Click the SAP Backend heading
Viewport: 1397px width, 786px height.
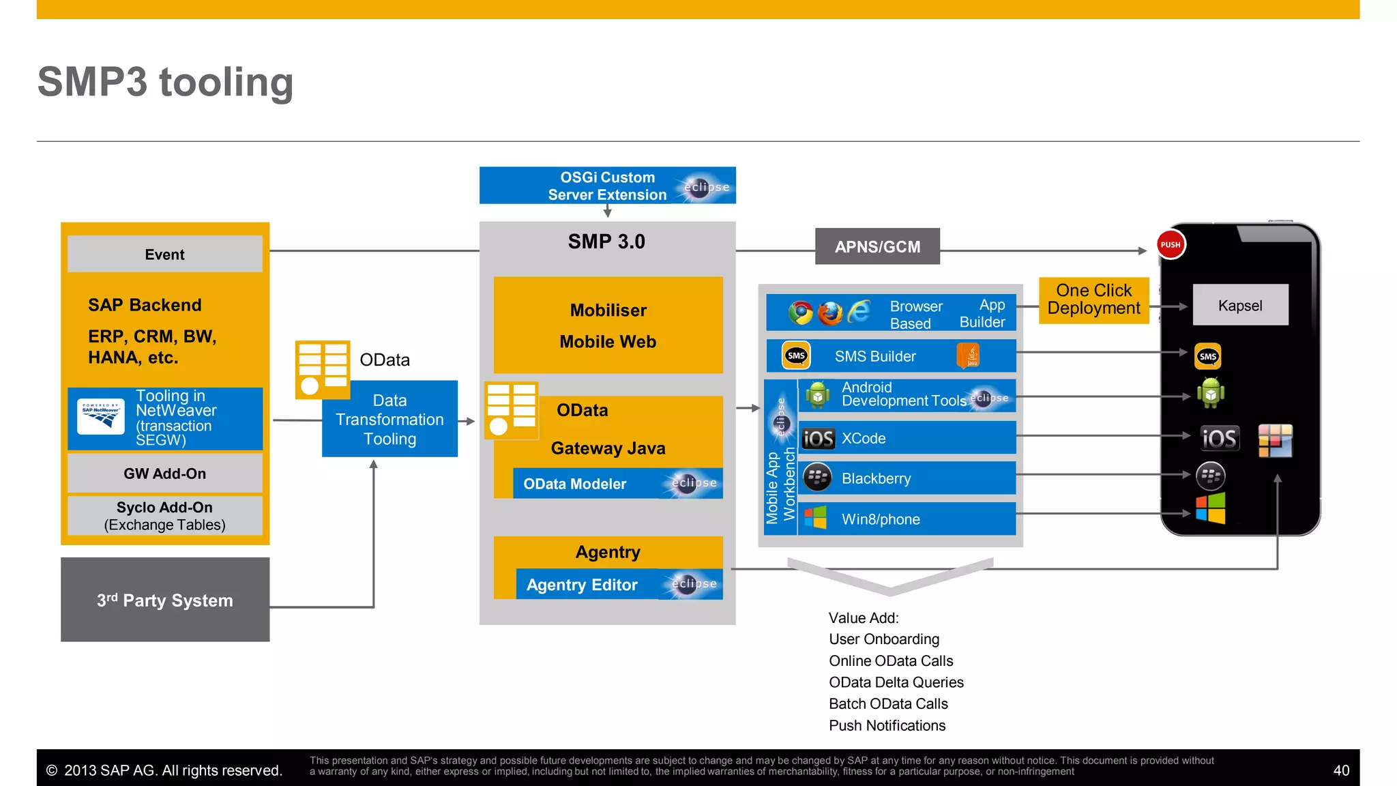pyautogui.click(x=145, y=305)
